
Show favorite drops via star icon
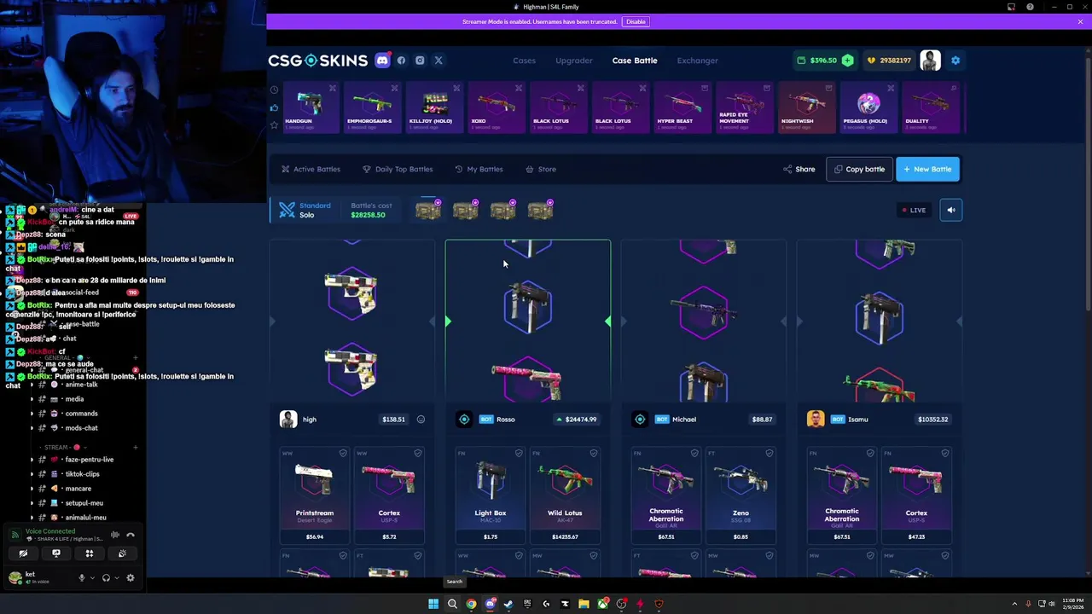(274, 125)
